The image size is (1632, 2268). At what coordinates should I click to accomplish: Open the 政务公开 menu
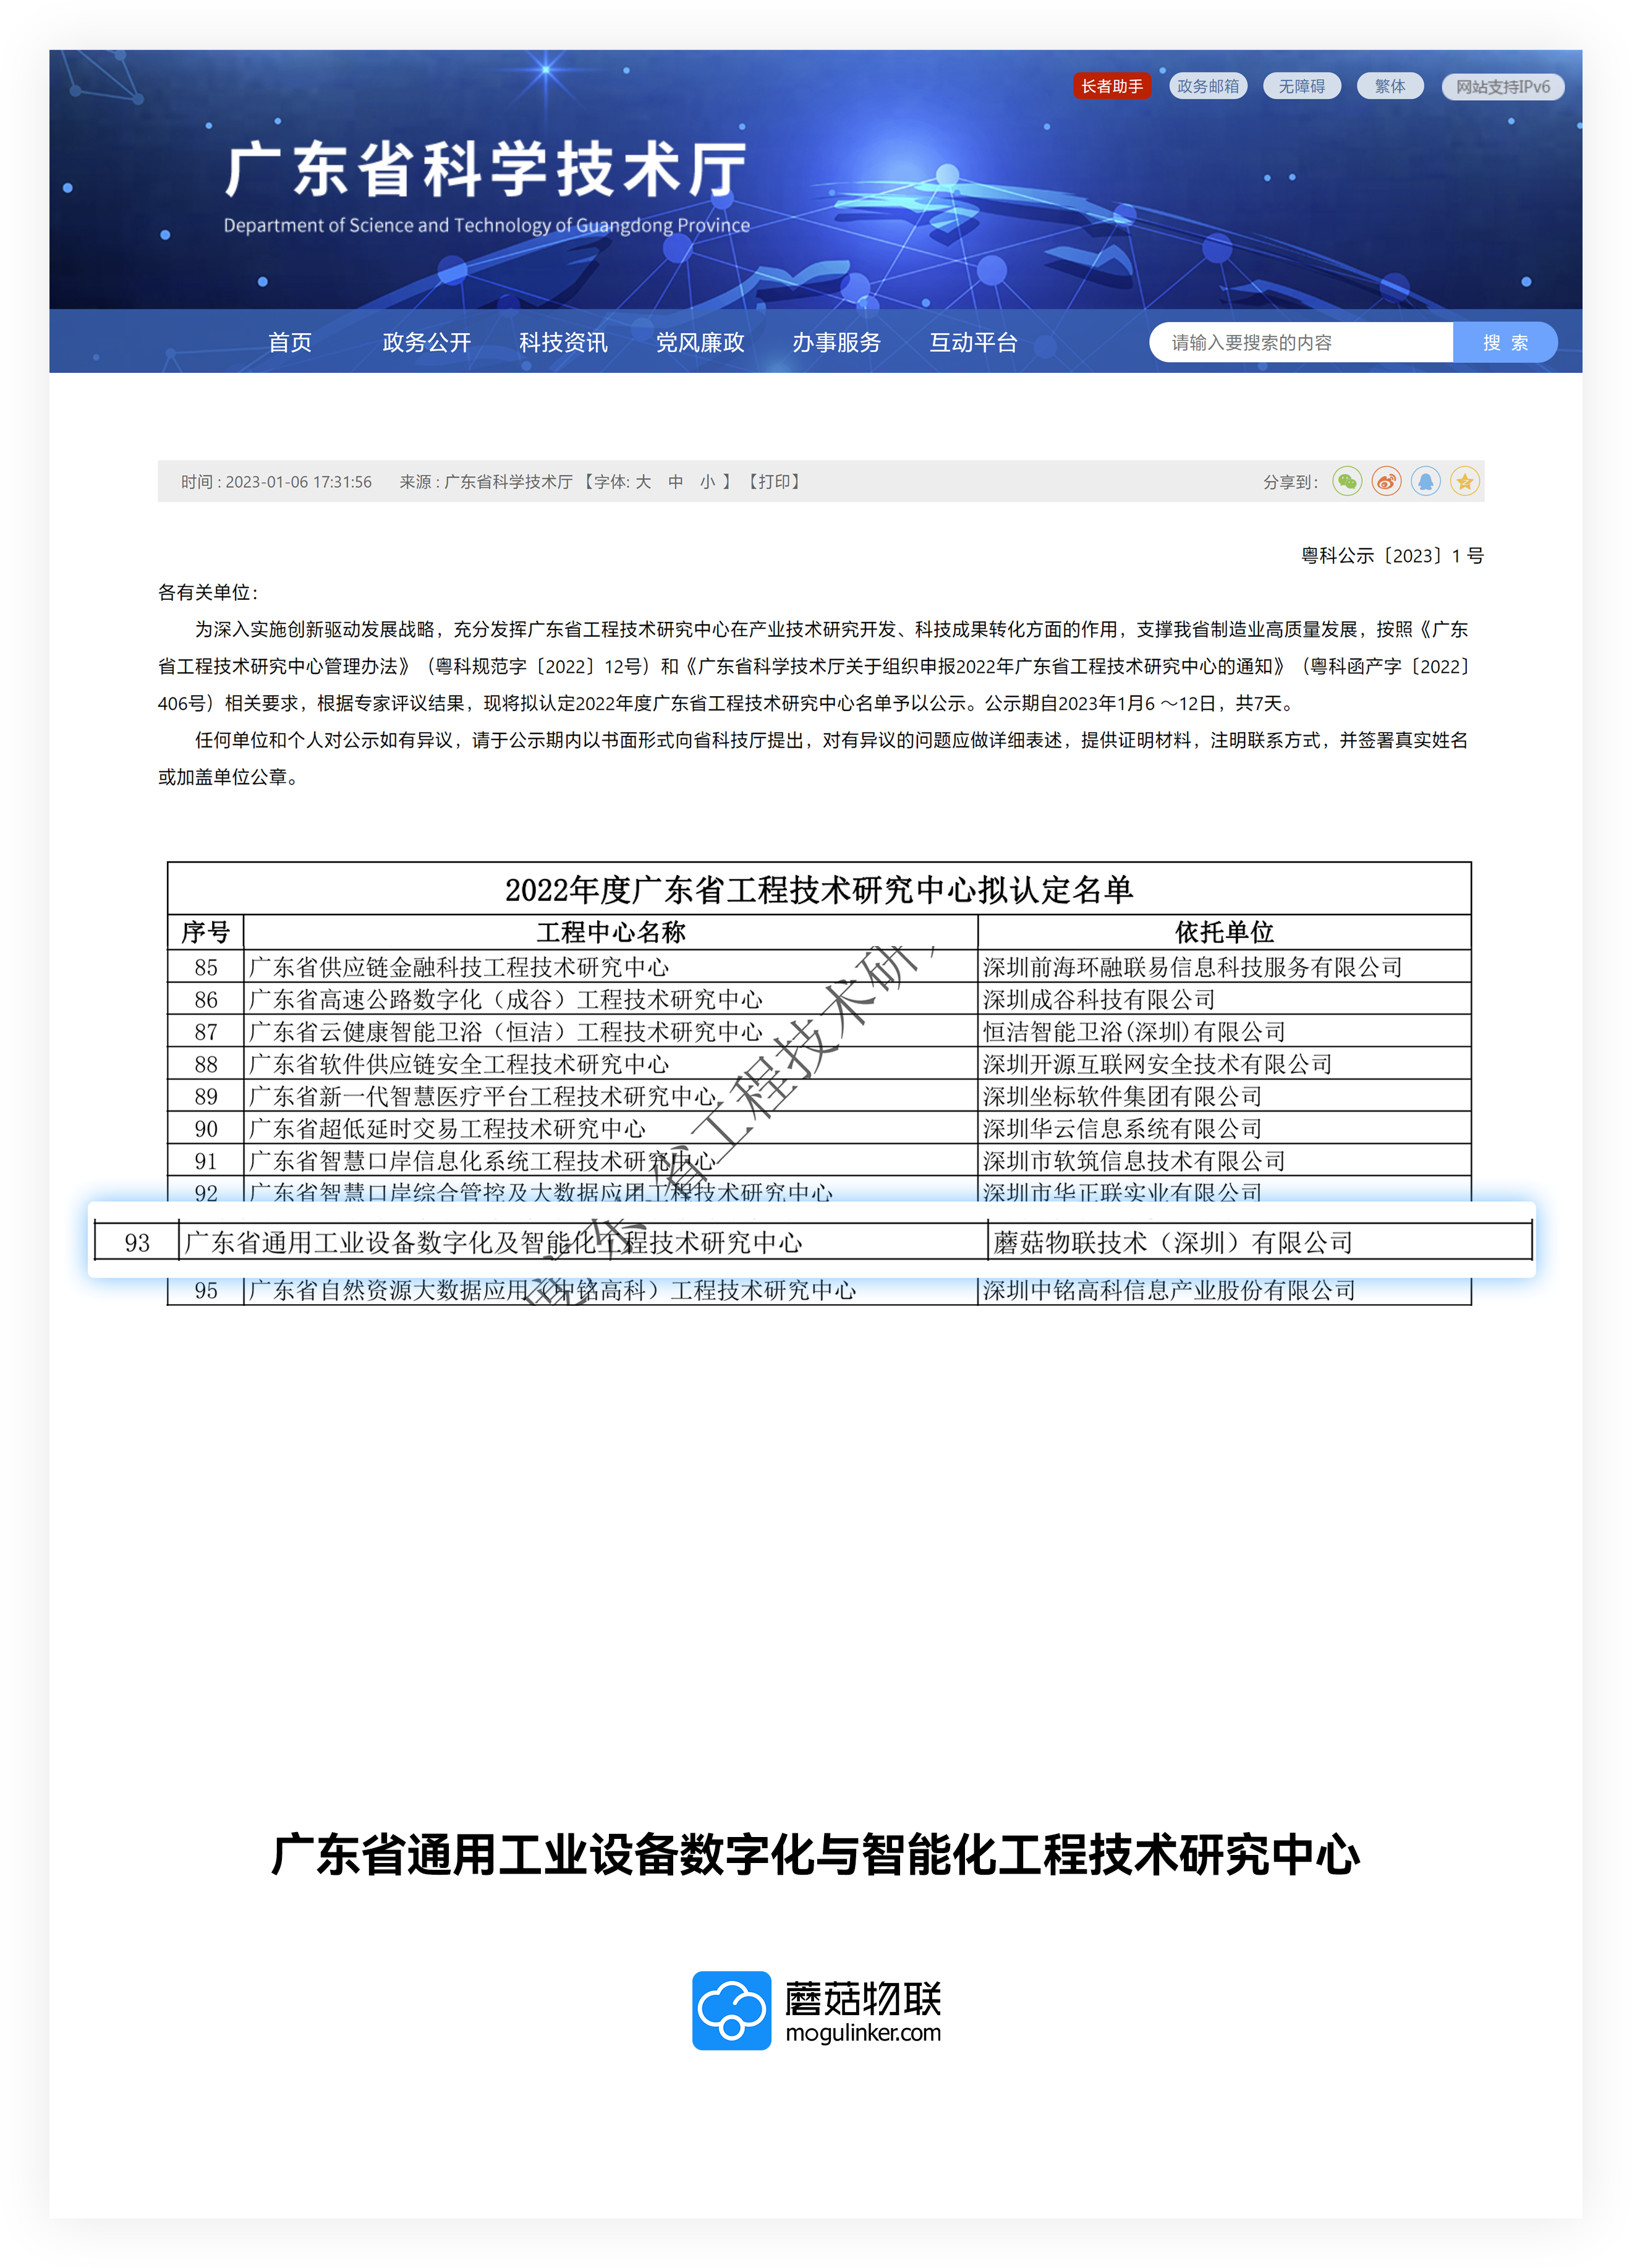[x=427, y=342]
